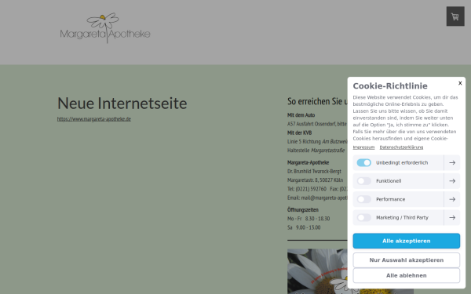The image size is (471, 294).
Task: Close the Cookie-Richtlinie dialog
Action: tap(460, 83)
